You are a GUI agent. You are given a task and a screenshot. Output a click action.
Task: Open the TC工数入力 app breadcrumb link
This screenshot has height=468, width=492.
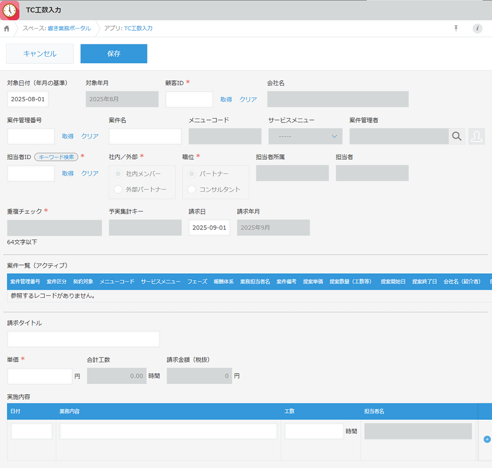coord(138,29)
